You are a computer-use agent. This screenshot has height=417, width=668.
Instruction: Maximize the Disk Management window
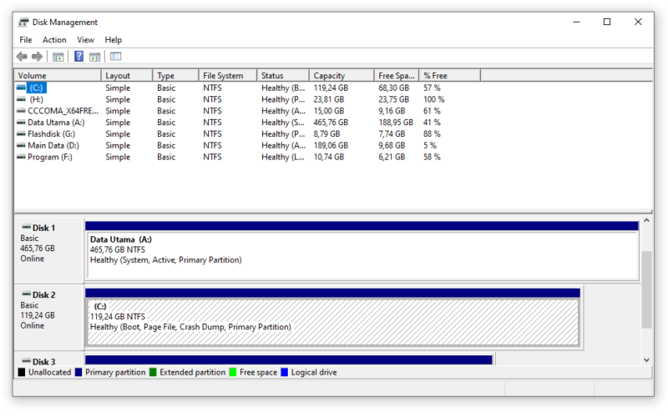coord(607,22)
